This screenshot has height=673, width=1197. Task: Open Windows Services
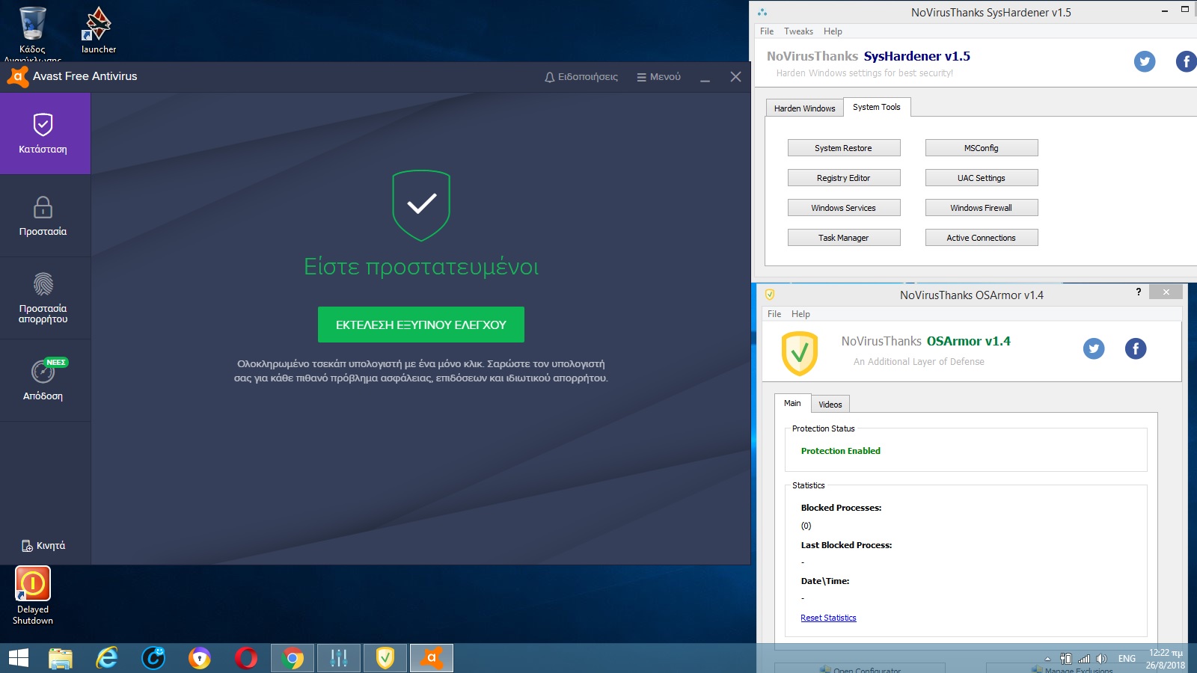tap(844, 208)
